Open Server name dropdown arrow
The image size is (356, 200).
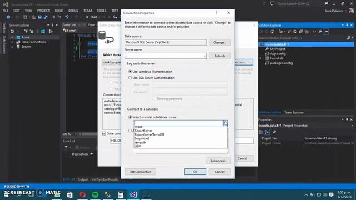pyautogui.click(x=204, y=56)
